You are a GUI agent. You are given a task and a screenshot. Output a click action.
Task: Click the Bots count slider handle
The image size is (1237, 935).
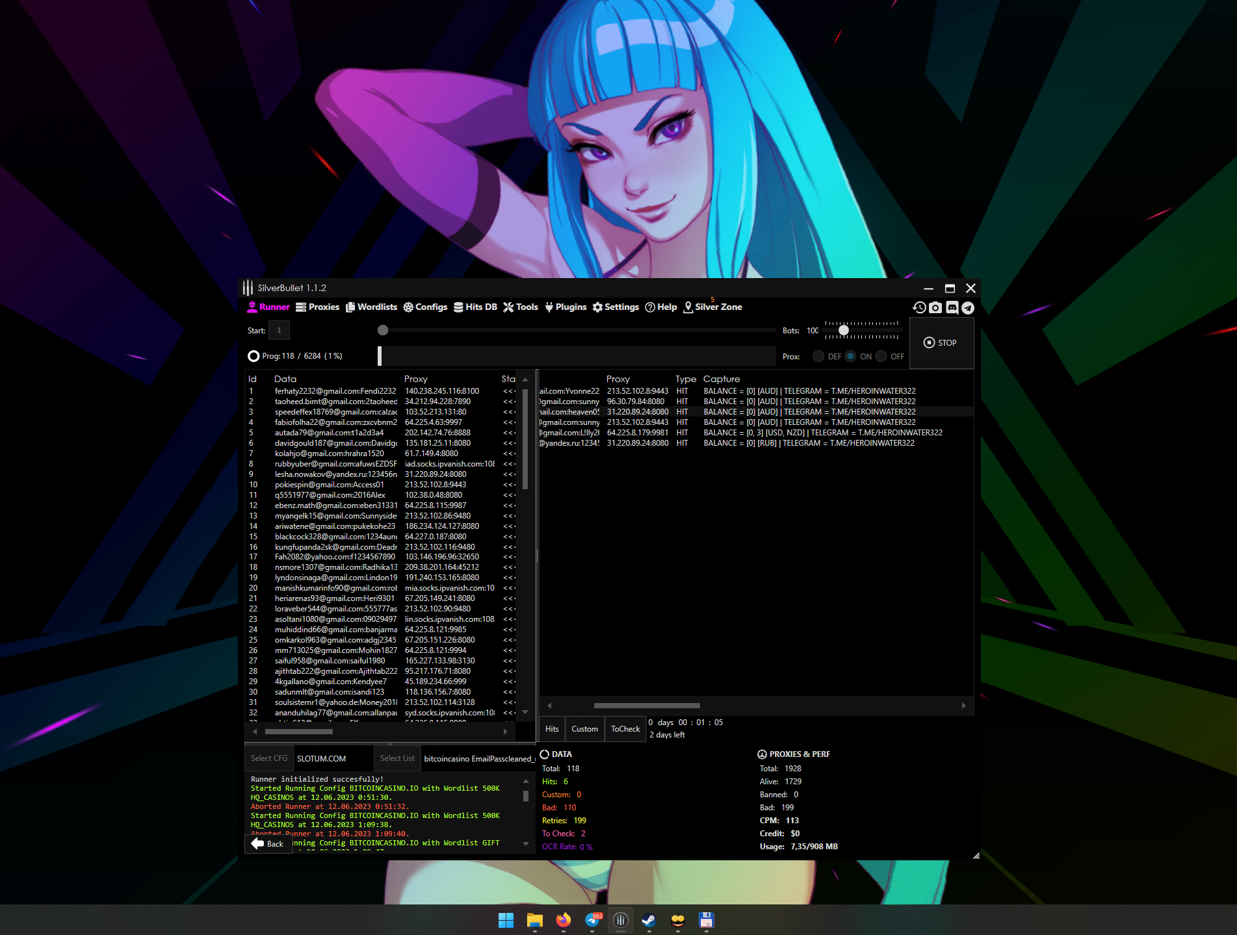(x=844, y=330)
